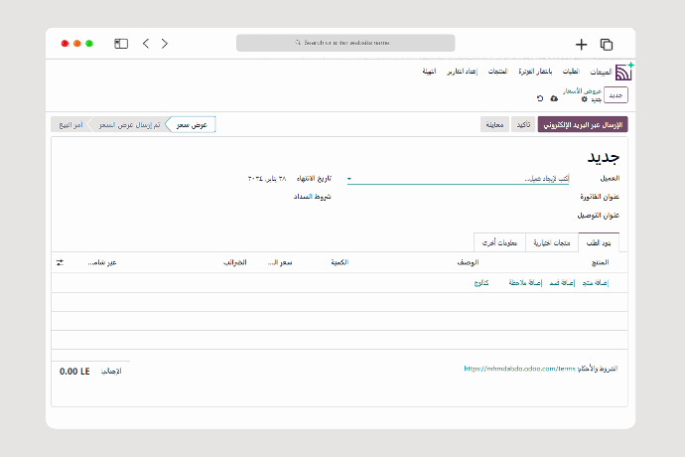Save the record with the cloud upload icon
The width and height of the screenshot is (685, 457).
pyautogui.click(x=554, y=98)
